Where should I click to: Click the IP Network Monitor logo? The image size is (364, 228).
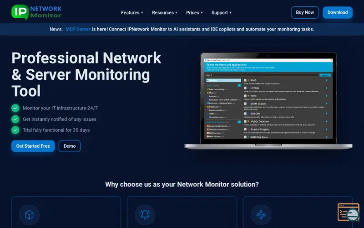pyautogui.click(x=36, y=12)
